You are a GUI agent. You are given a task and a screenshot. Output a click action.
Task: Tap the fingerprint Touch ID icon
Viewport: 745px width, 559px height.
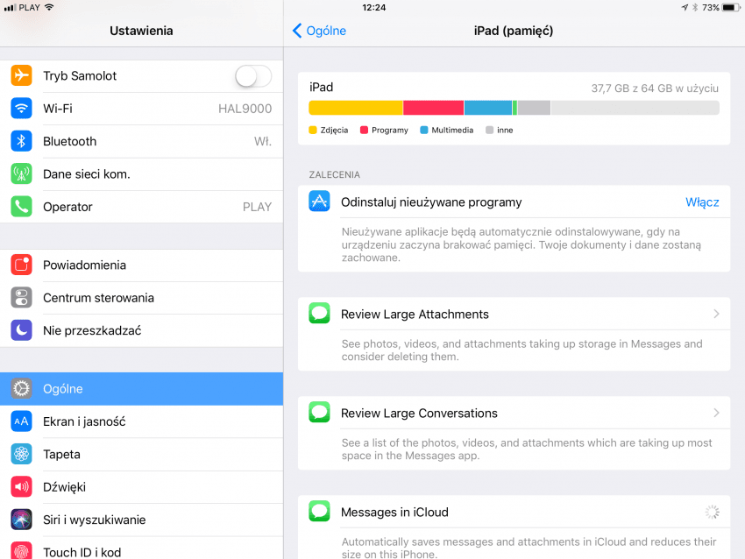21,550
